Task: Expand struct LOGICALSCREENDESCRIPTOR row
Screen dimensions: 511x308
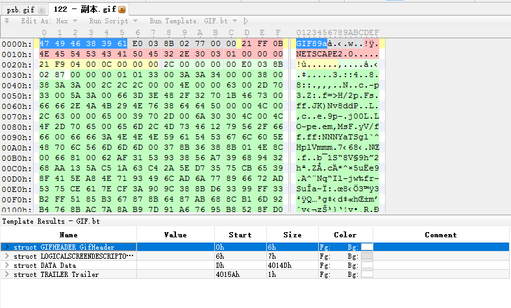Action: pyautogui.click(x=6, y=256)
